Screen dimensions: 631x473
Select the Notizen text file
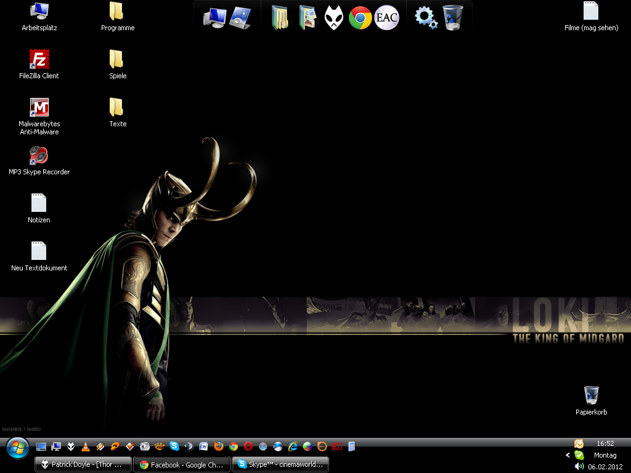click(39, 209)
